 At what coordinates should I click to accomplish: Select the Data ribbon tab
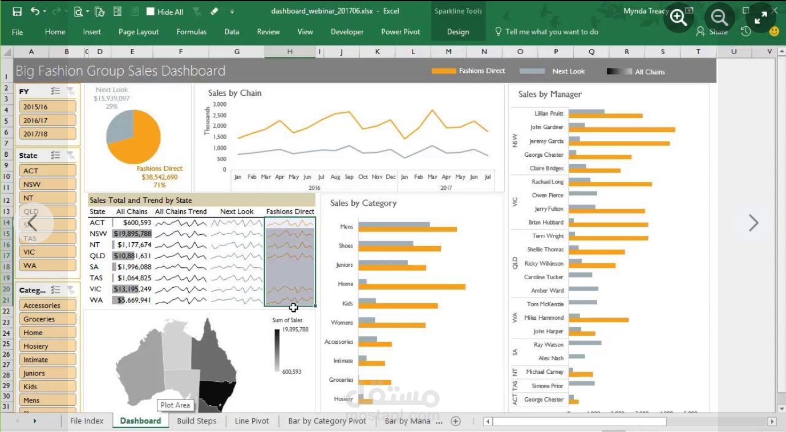click(232, 32)
